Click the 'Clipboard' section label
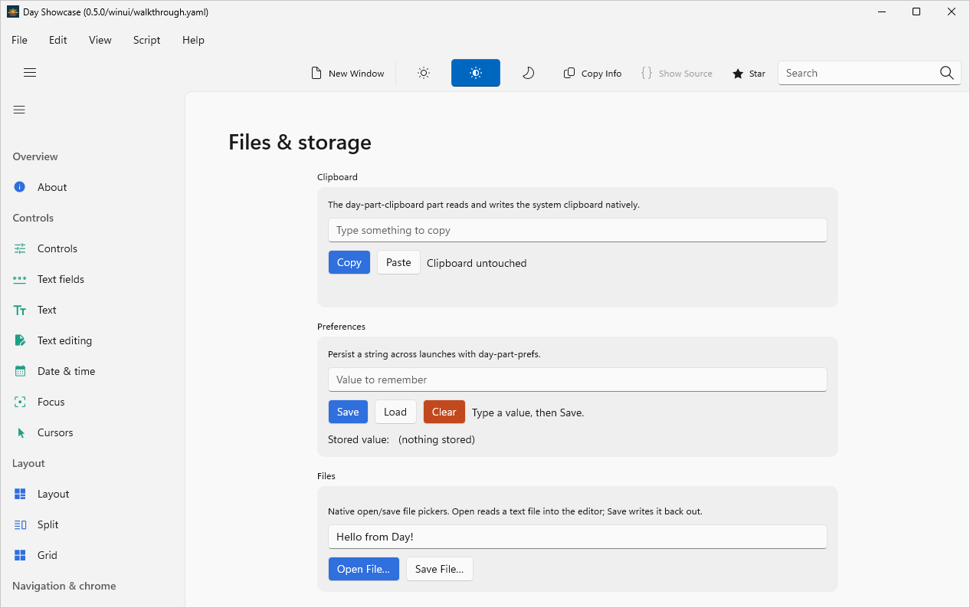Viewport: 970px width, 608px height. [x=337, y=177]
